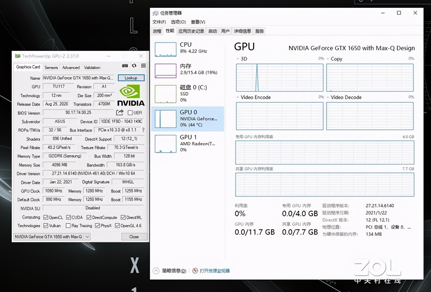The image size is (431, 292).
Task: Switch to 服务 tab
Action: click(260, 31)
